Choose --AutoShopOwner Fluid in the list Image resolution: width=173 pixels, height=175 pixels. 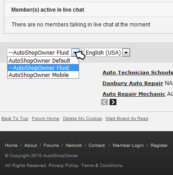(x=43, y=68)
